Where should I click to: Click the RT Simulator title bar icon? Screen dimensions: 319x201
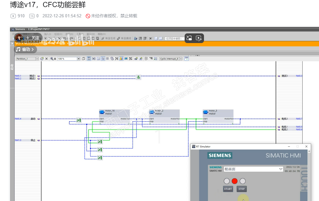tap(194, 146)
